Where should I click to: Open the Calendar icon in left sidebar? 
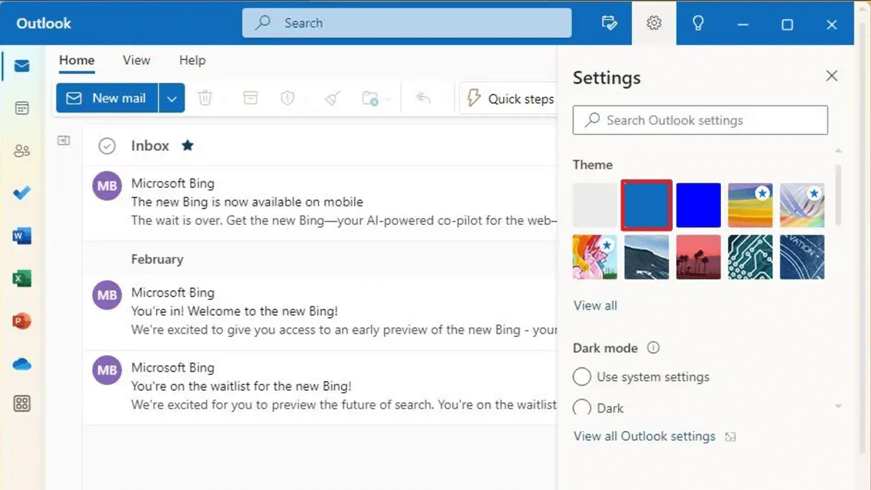tap(22, 108)
